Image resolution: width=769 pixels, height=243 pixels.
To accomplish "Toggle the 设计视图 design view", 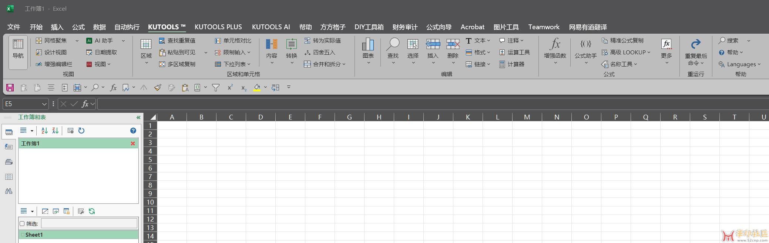I will click(51, 53).
